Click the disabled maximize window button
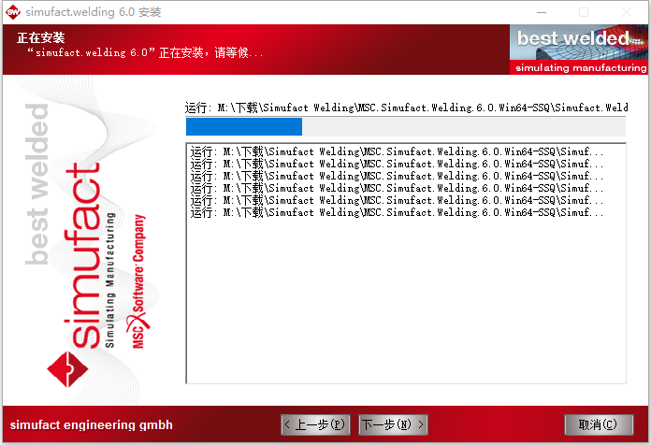Screen dimensions: 651x445 point(584,12)
